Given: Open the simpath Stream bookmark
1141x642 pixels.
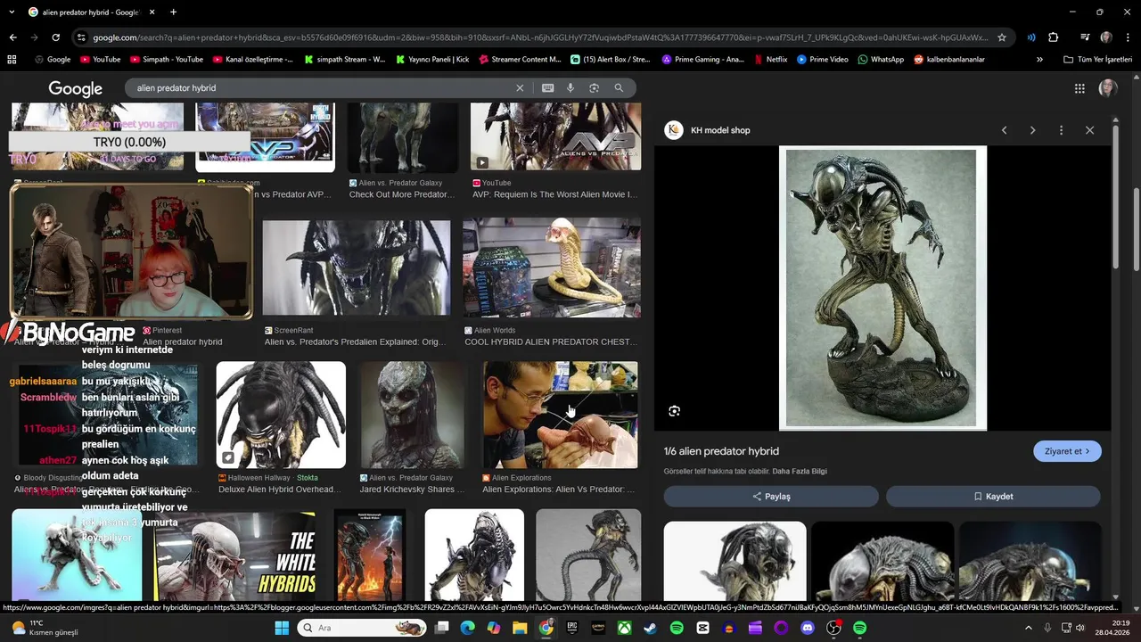Looking at the screenshot, I should tap(345, 60).
